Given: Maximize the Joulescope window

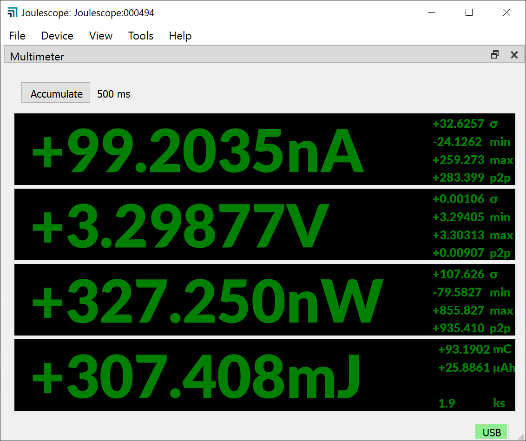Looking at the screenshot, I should [x=469, y=13].
